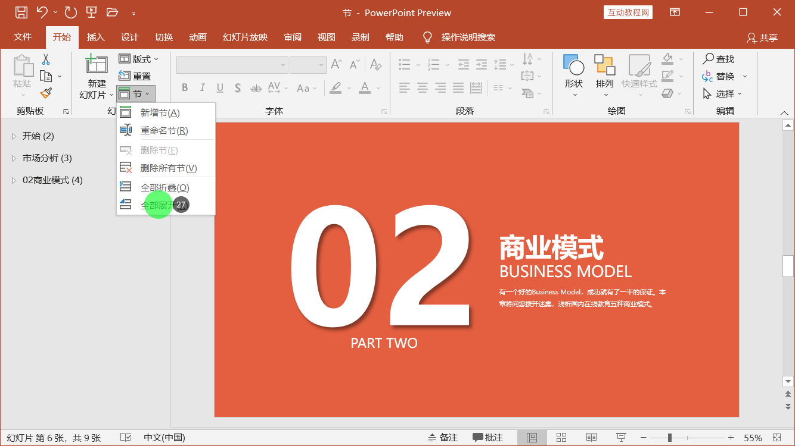This screenshot has width=795, height=446.
Task: Click the language 中文(中国) indicator
Action: point(164,438)
